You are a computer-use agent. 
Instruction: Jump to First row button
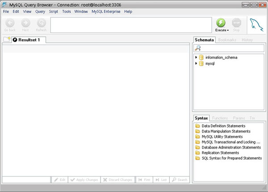coord(144,179)
